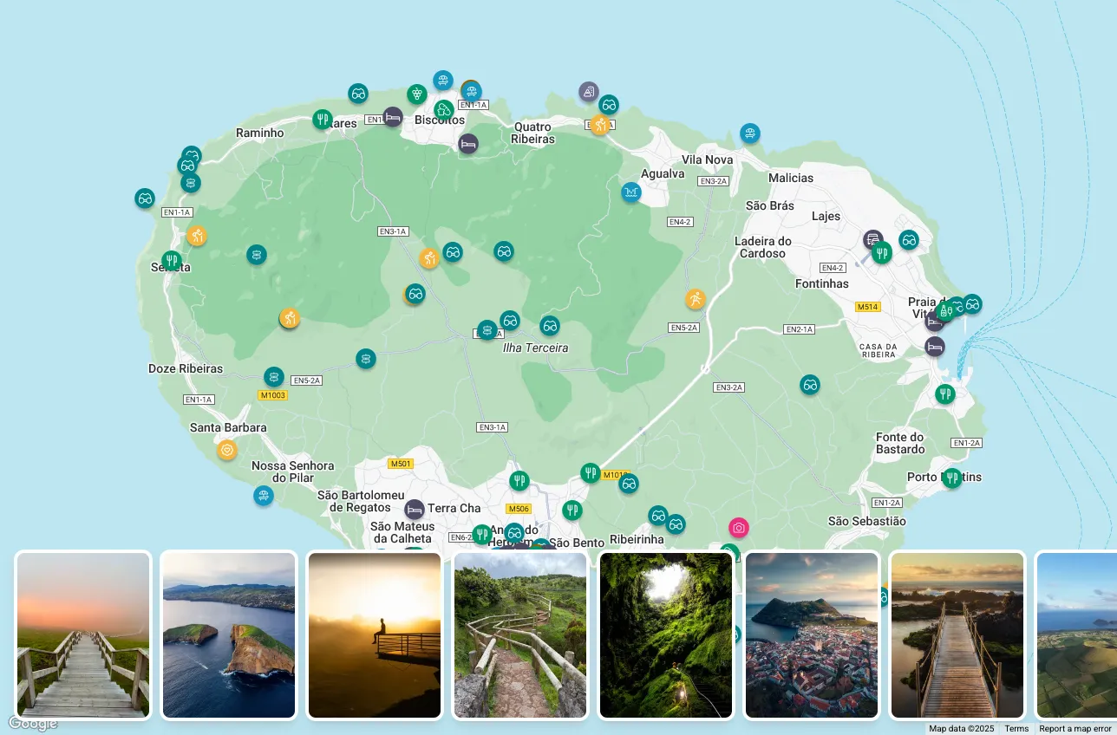Select the Ribeirinha place label
Screen dimensions: 1117x735
point(637,539)
